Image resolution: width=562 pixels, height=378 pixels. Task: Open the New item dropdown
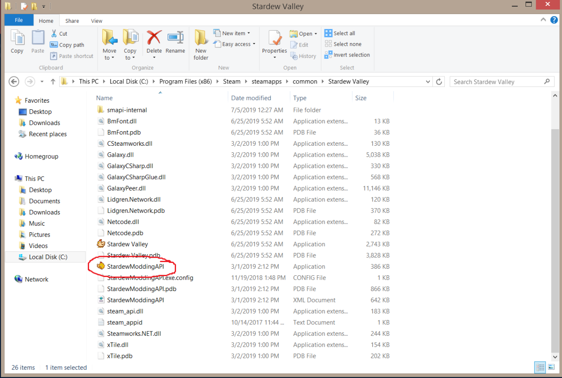pyautogui.click(x=232, y=33)
